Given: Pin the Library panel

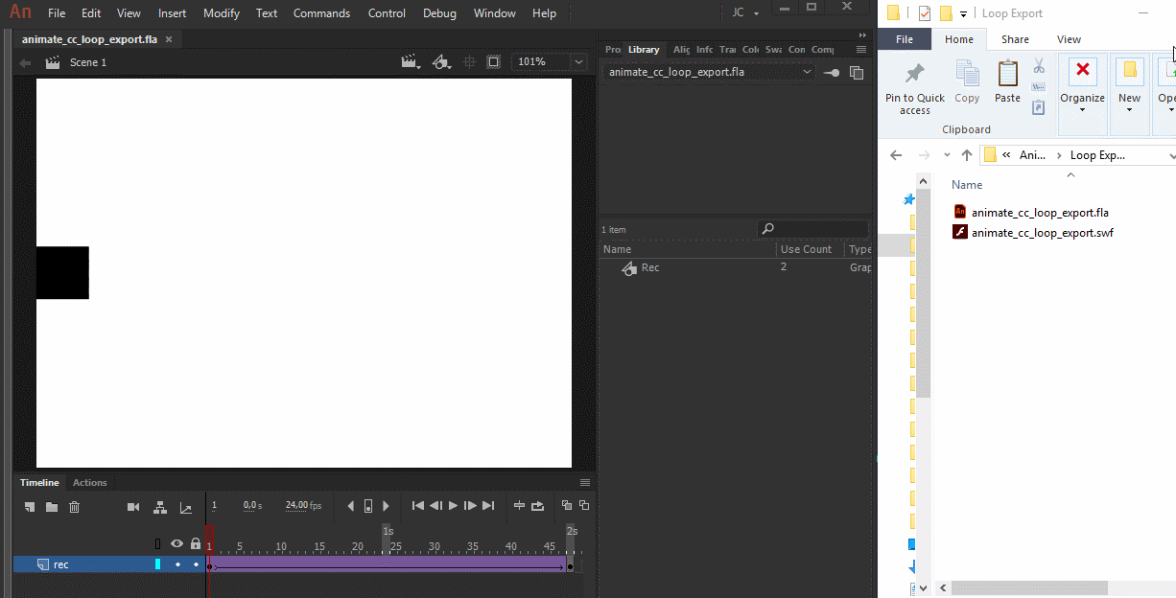Looking at the screenshot, I should click(831, 71).
